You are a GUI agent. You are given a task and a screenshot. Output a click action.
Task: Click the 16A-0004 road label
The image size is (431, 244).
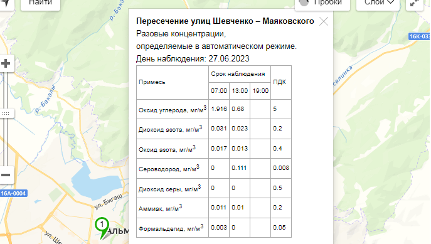(x=13, y=193)
